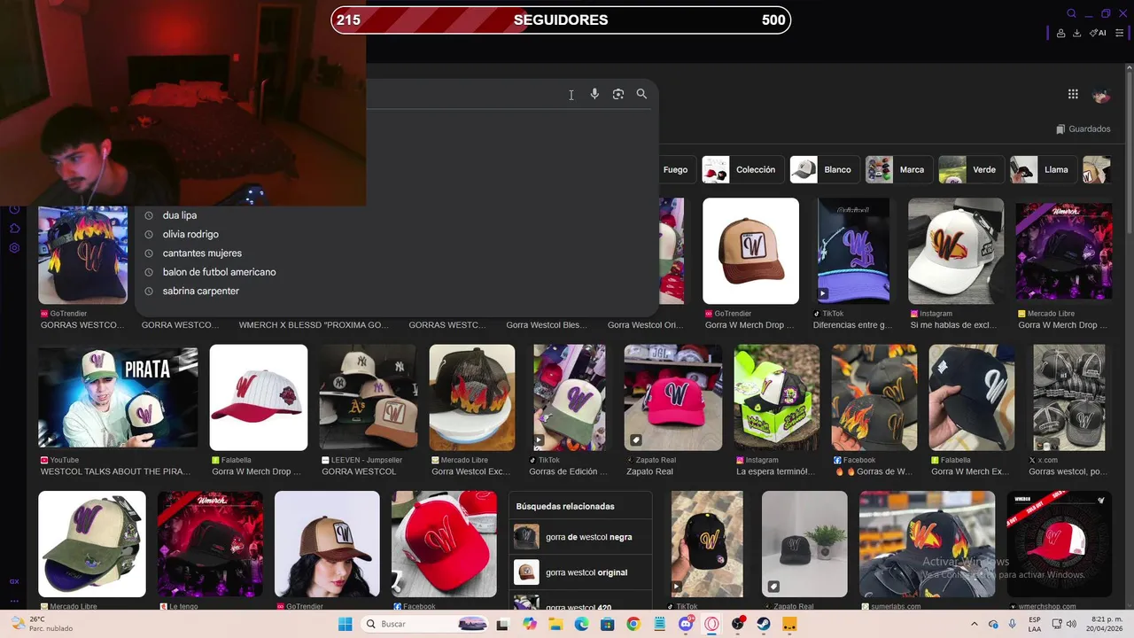Open the Opera easy setup sliders icon

[x=1120, y=33]
